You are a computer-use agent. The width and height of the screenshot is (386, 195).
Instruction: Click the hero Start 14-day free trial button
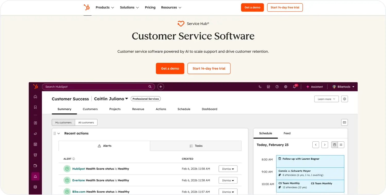209,69
